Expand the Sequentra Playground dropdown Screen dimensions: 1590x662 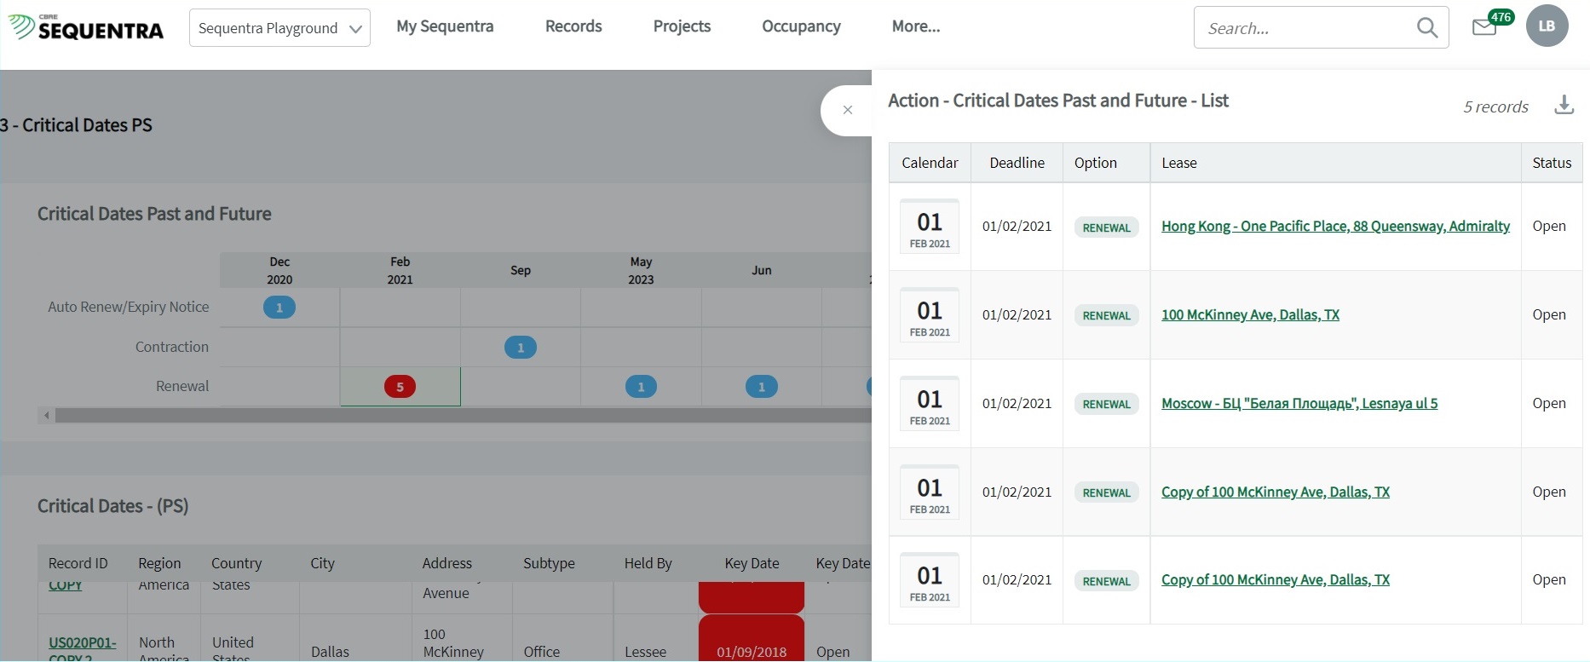(279, 28)
